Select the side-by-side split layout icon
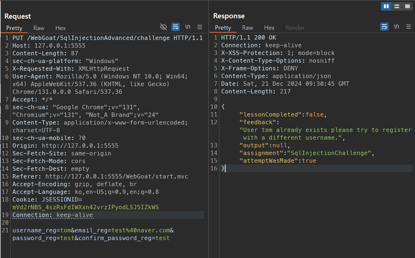This screenshot has width=415, height=258. 386,6
